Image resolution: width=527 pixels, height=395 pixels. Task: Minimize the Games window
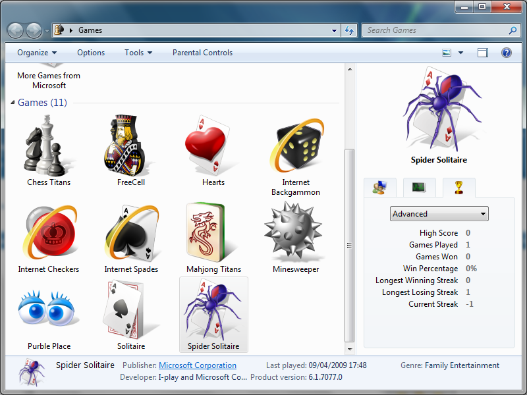click(464, 7)
